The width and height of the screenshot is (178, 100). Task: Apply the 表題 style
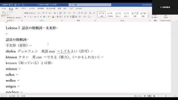click(x=135, y=14)
